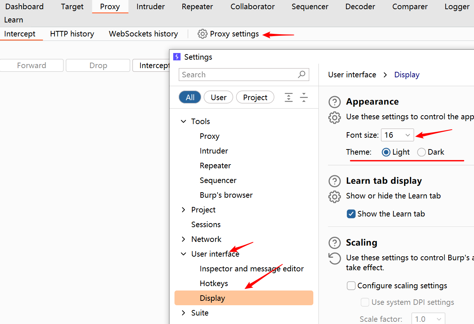Screen dimensions: 474x324
Task: Click the collapse all sections icon
Action: [304, 98]
